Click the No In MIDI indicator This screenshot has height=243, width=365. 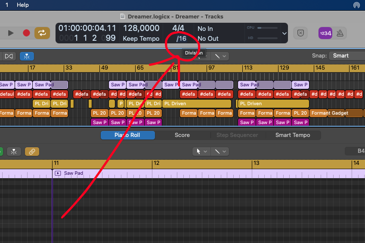click(x=205, y=29)
